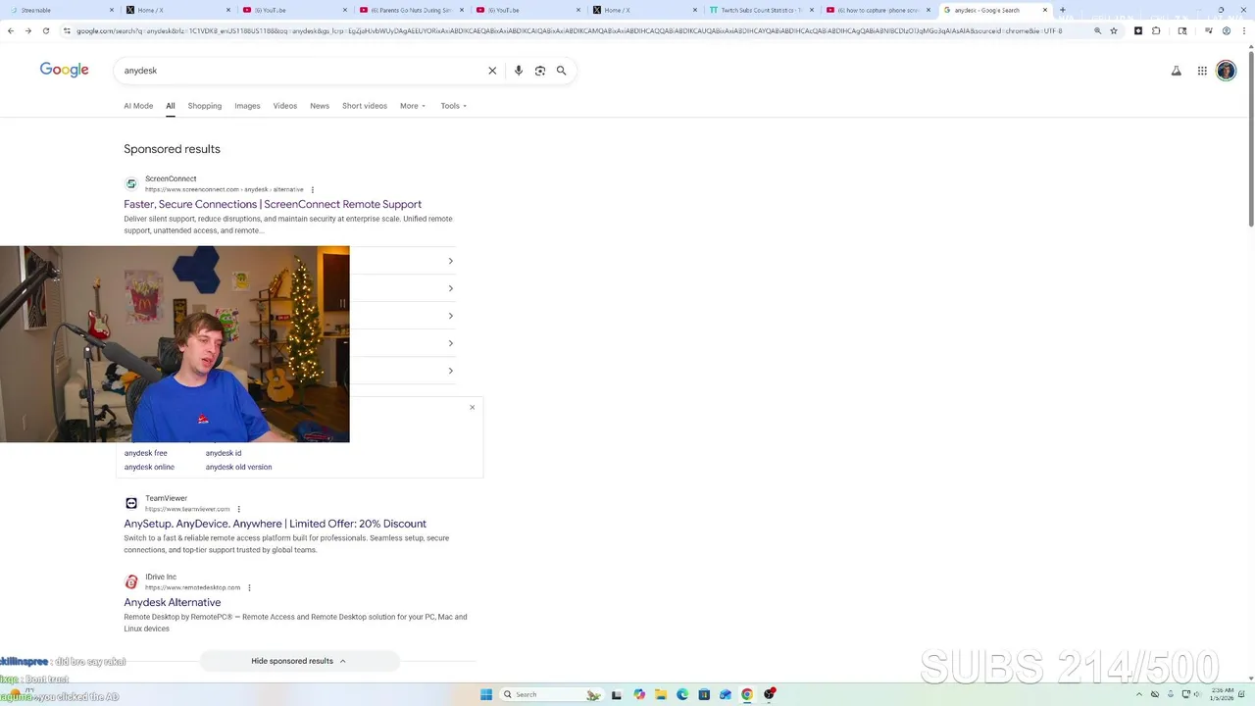Click into the Google search box
The width and height of the screenshot is (1255, 706).
click(x=304, y=71)
